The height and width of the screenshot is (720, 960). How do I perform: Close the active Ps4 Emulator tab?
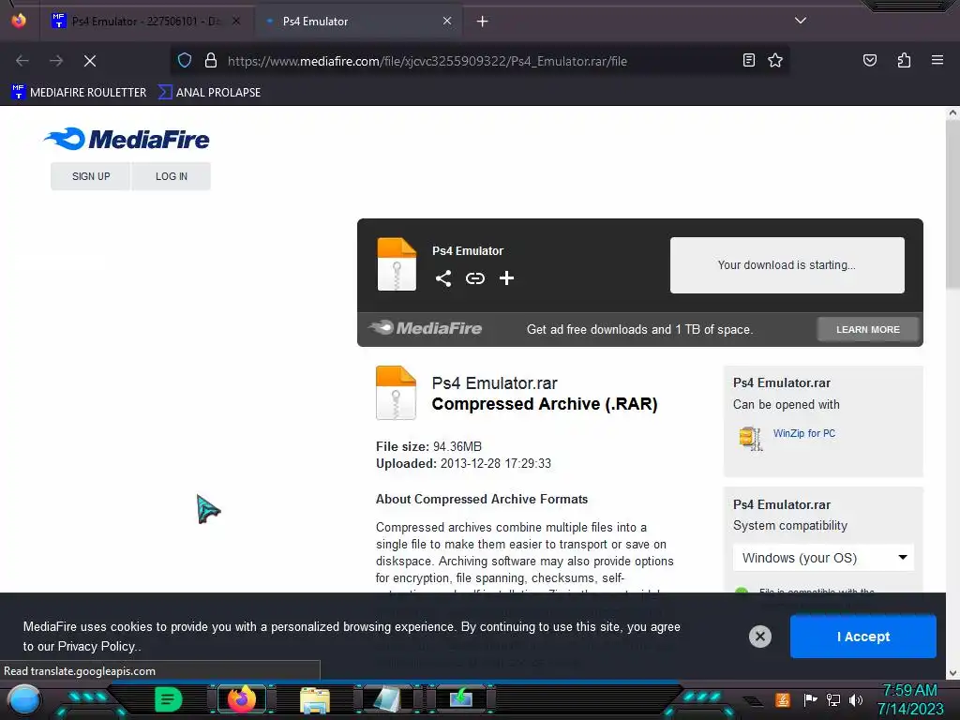pyautogui.click(x=447, y=21)
